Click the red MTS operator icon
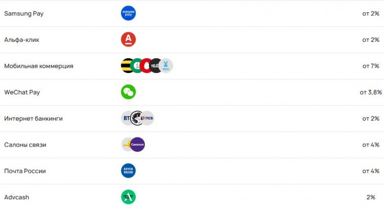This screenshot has width=384, height=210. click(145, 66)
